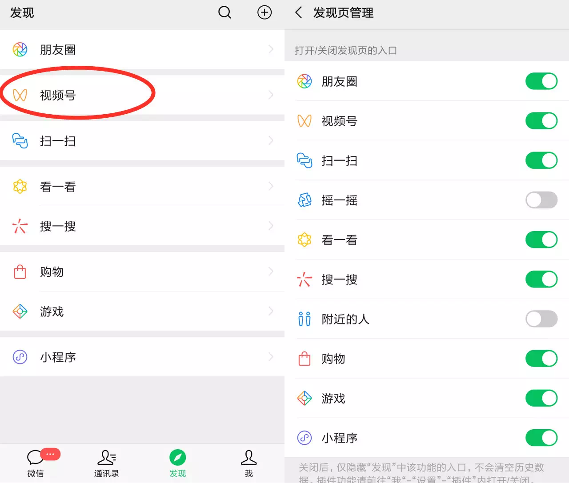The width and height of the screenshot is (569, 483).
Task: Click 小程序 icon in management list
Action: coord(305,438)
